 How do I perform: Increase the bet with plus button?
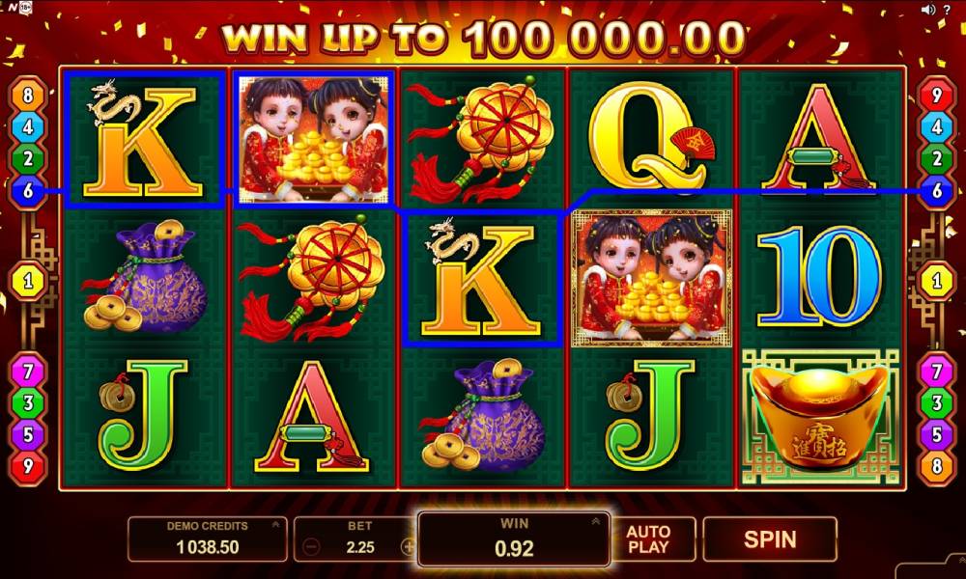pos(408,546)
